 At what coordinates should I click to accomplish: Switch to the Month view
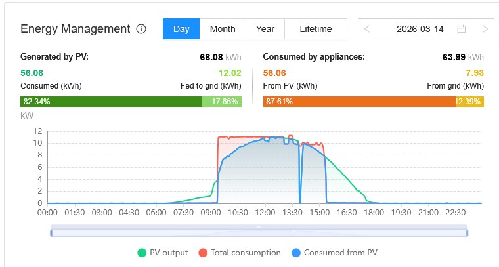point(223,29)
